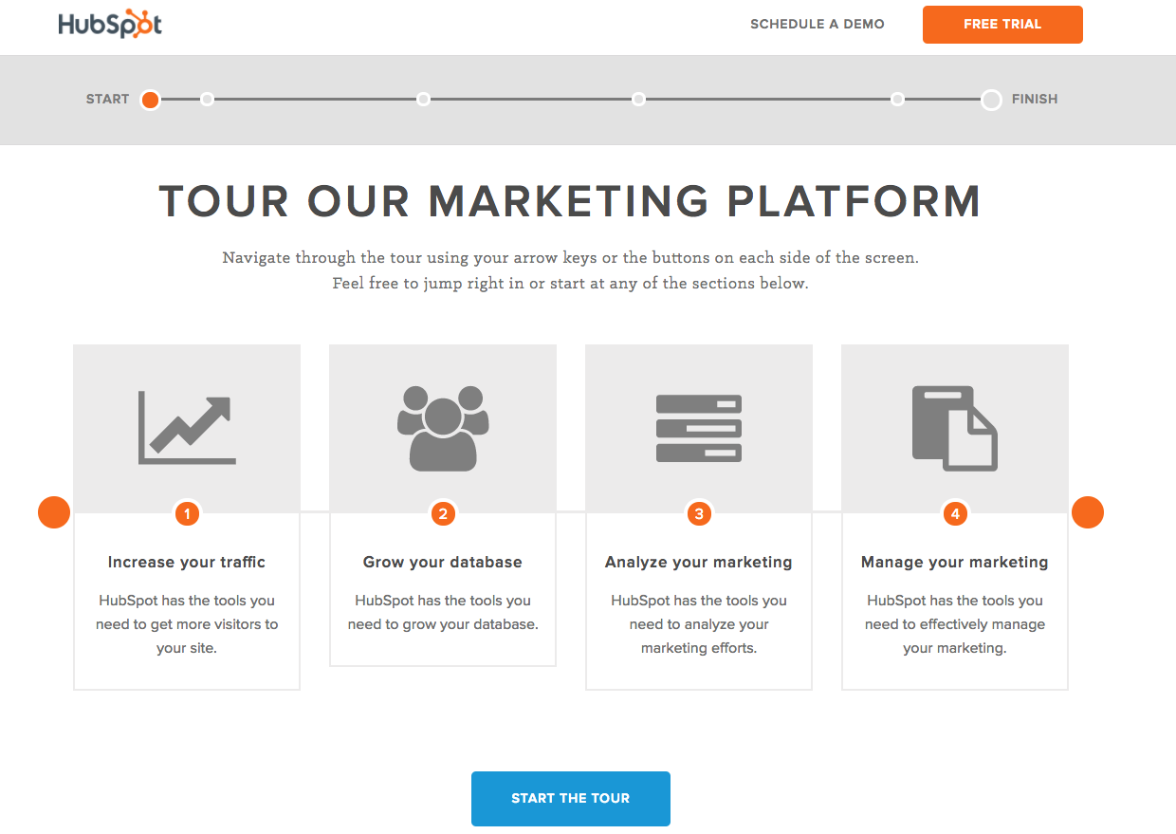Select the traffic growth chart icon
Viewport: 1176px width, 834px height.
tap(187, 428)
